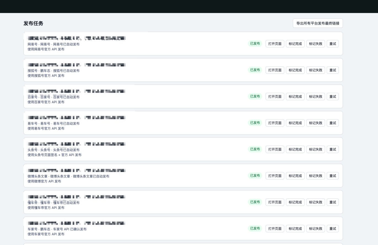378x245 pixels.
Task: Mark the 搜狐号 task as failed
Action: pos(315,70)
